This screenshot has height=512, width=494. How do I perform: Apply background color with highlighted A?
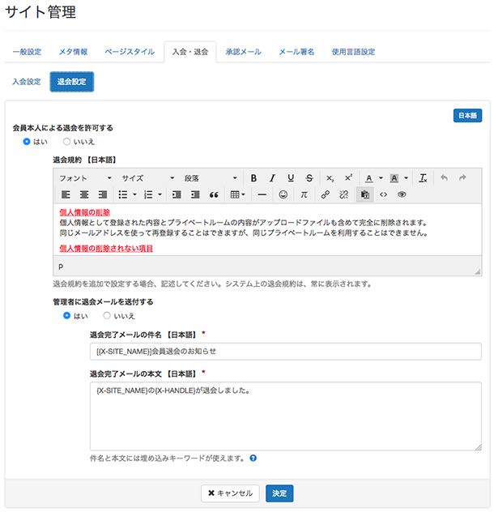coord(394,178)
